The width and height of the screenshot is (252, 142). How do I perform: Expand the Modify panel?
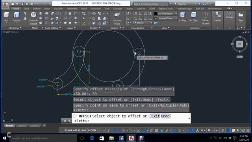(x=95, y=28)
